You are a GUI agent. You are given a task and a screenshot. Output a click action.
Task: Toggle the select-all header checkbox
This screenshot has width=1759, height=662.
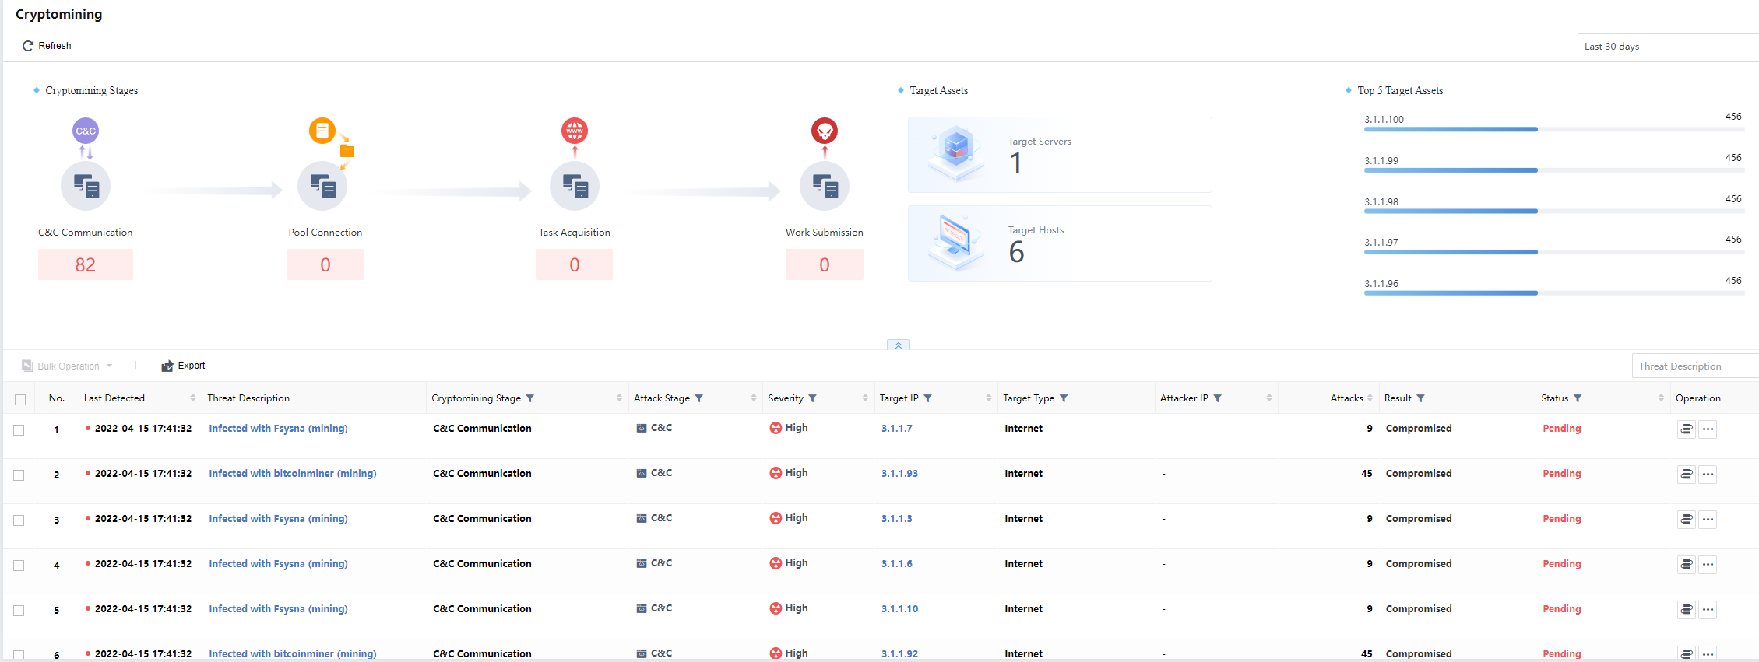point(20,399)
